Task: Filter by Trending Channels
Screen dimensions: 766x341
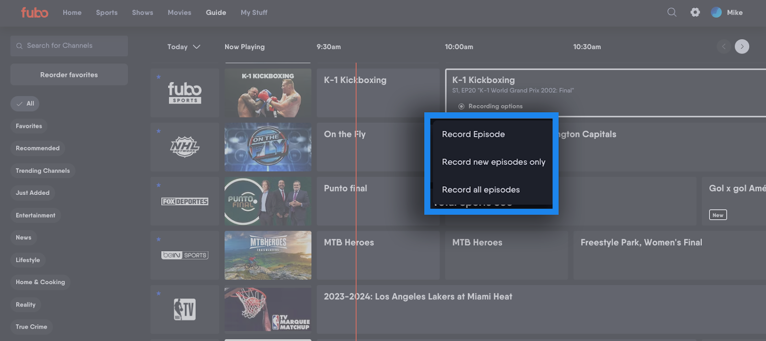Action: (43, 170)
